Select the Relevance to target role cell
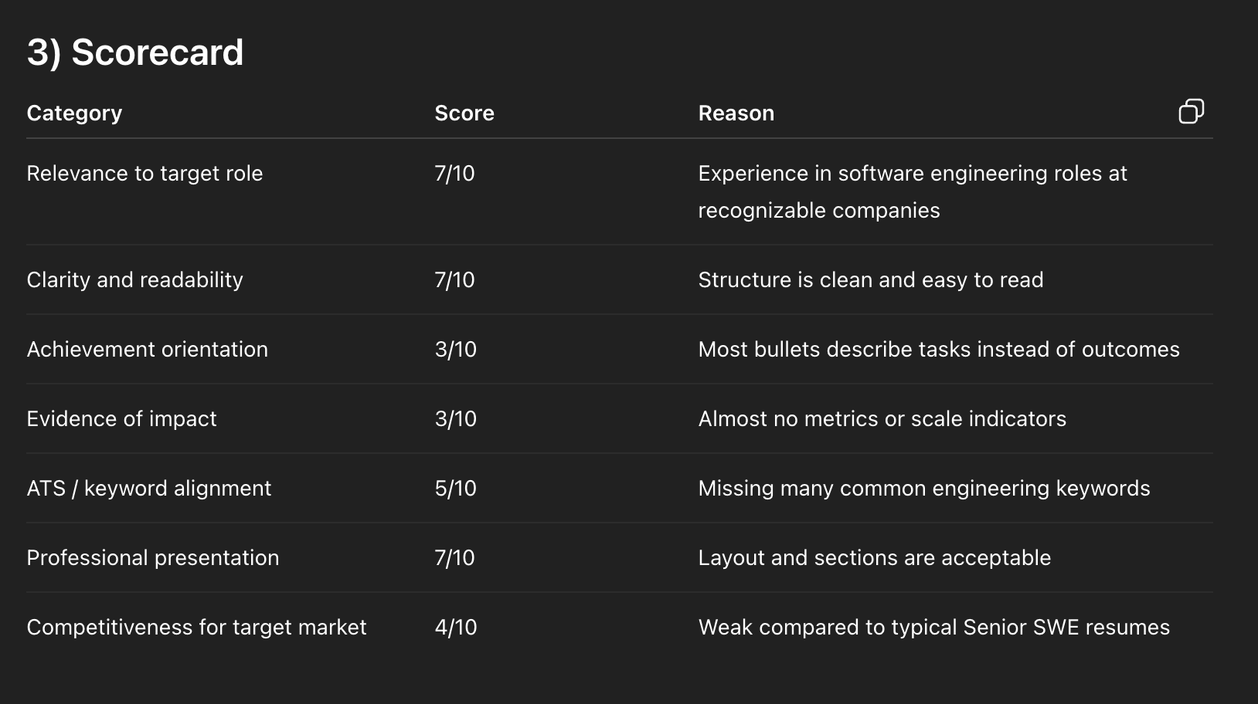The height and width of the screenshot is (704, 1258). point(144,174)
